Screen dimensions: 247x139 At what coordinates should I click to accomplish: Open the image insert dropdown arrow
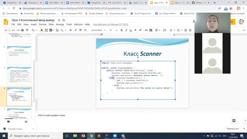(53, 30)
